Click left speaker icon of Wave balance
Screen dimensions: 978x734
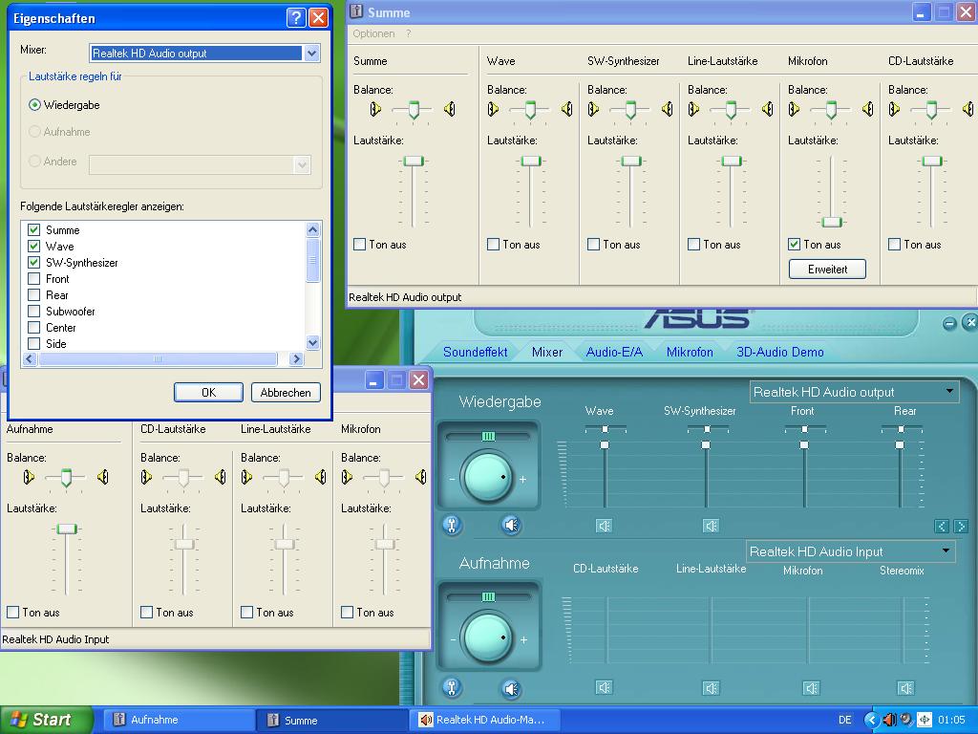(493, 109)
